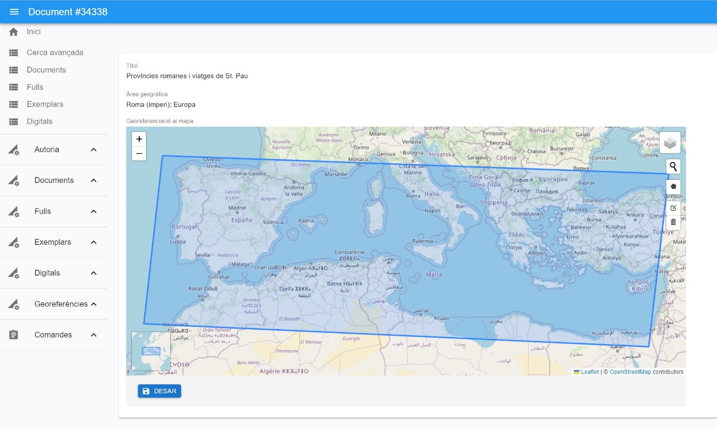Click the 'Document #34338' header title

coord(68,12)
